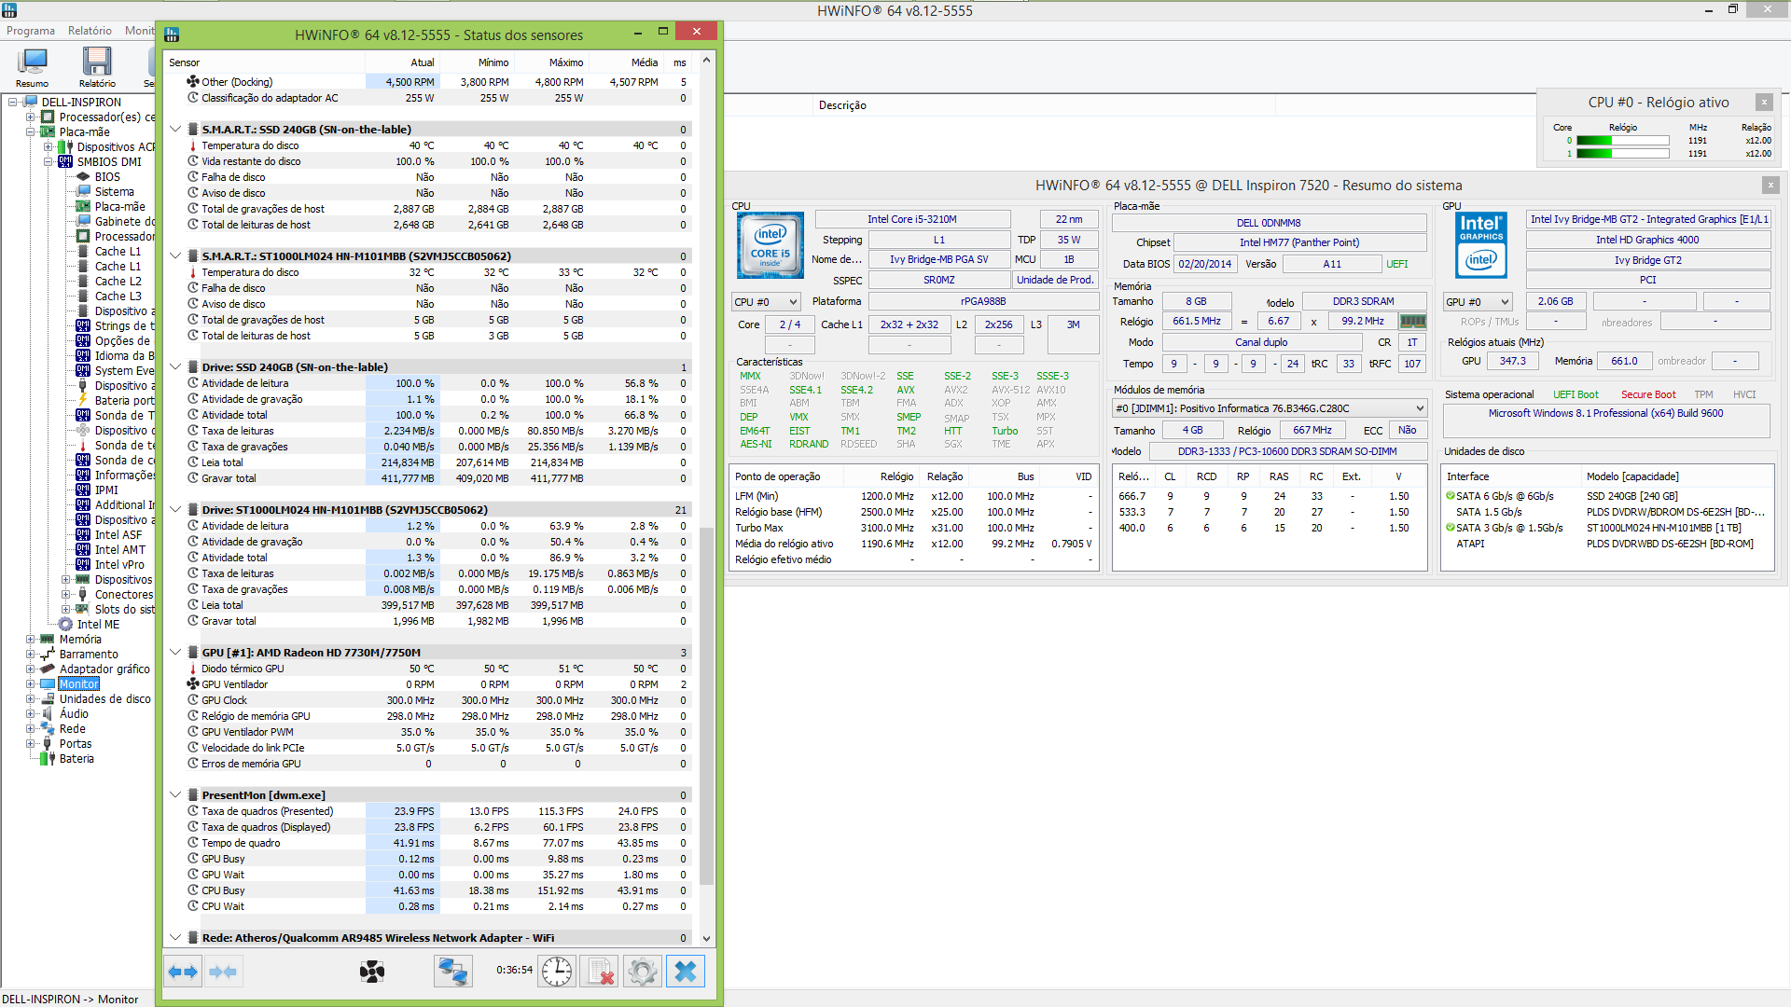This screenshot has height=1007, width=1791.
Task: Click the remote network computers icon
Action: click(x=453, y=972)
